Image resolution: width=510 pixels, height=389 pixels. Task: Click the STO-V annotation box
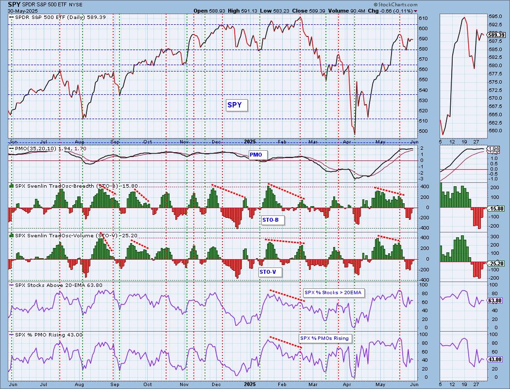click(270, 272)
